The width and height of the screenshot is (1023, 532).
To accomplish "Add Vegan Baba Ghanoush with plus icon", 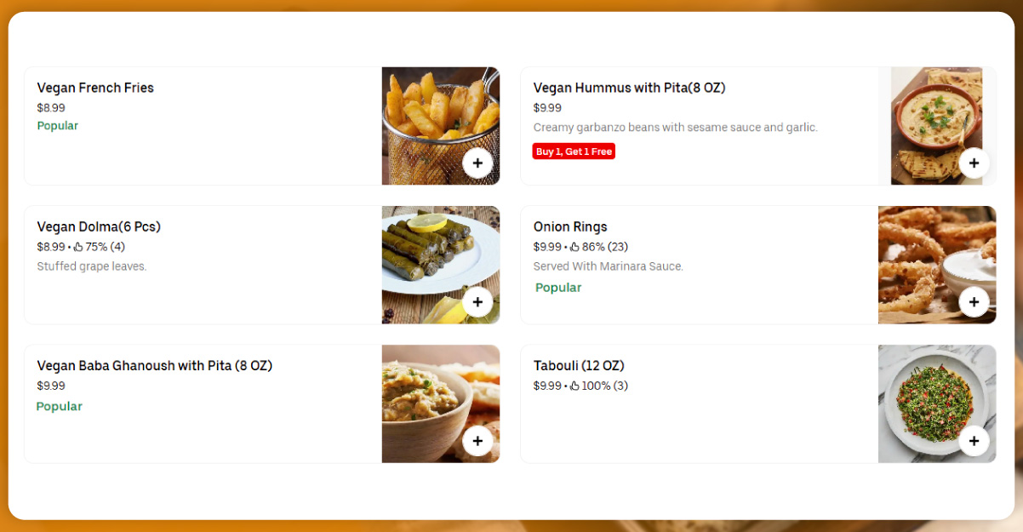I will click(x=477, y=441).
